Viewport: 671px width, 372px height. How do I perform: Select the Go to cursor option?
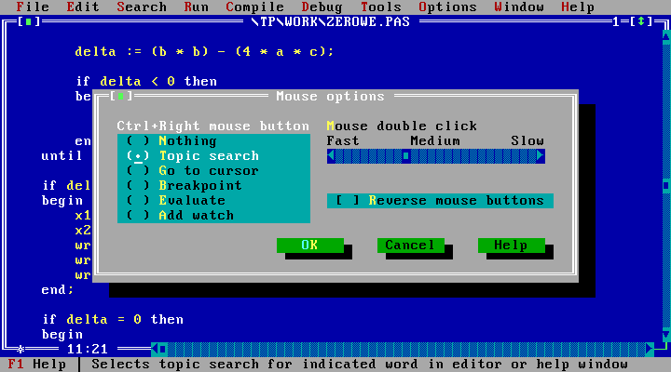coord(139,170)
